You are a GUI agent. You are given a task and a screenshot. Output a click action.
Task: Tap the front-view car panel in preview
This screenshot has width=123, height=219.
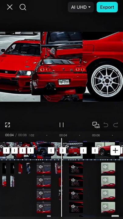20,67
